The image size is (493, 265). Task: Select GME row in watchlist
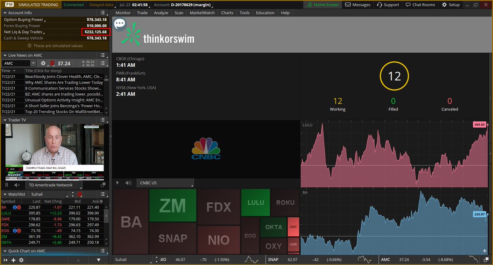[x=52, y=219]
